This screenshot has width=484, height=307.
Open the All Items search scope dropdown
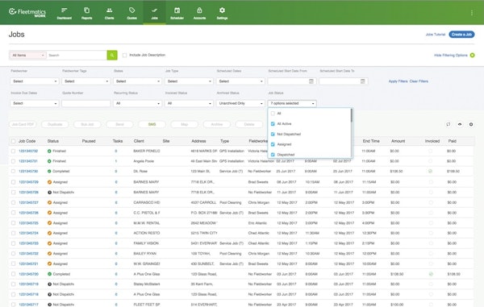pyautogui.click(x=27, y=55)
